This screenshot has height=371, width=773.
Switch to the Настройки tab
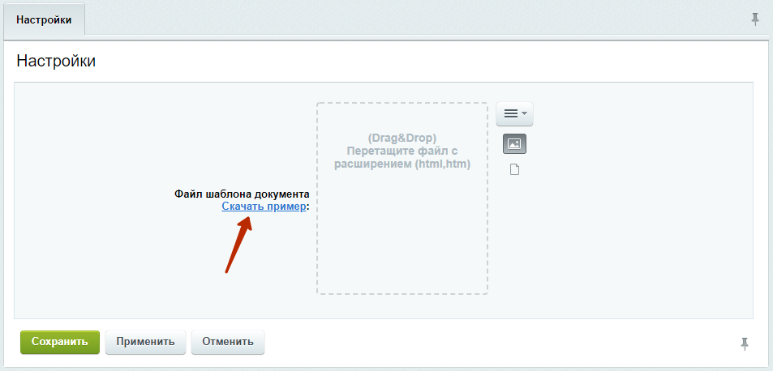tap(44, 20)
